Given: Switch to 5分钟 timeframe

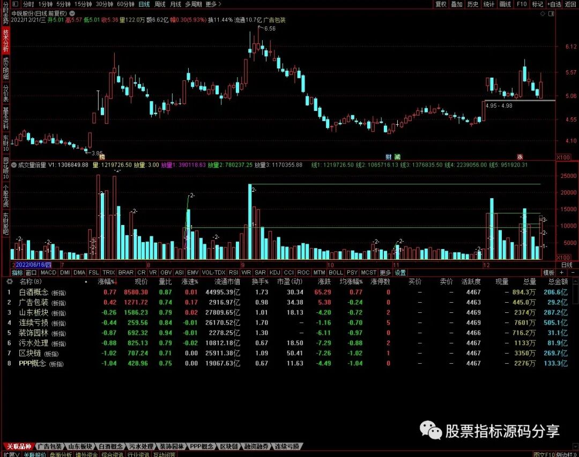Looking at the screenshot, I should (x=63, y=4).
